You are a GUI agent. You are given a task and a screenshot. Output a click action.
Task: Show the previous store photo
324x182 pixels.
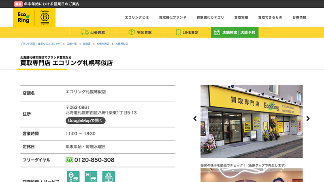click(195, 119)
